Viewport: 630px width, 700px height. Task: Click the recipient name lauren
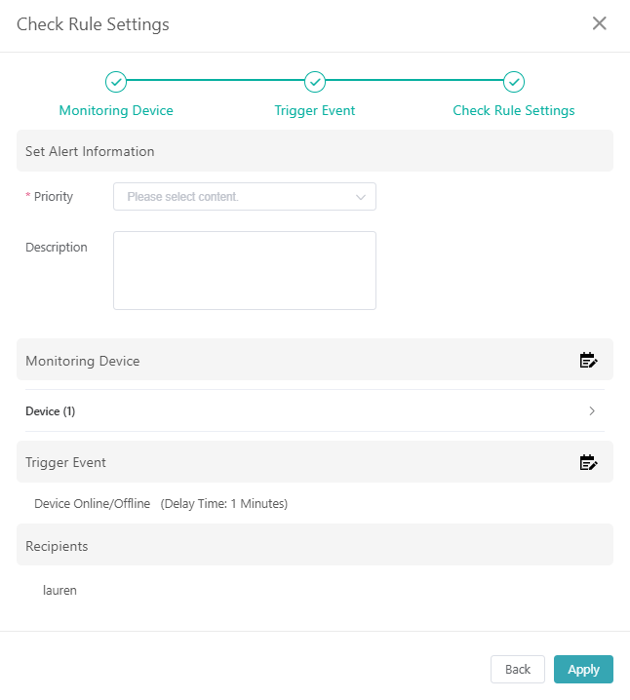pyautogui.click(x=59, y=590)
